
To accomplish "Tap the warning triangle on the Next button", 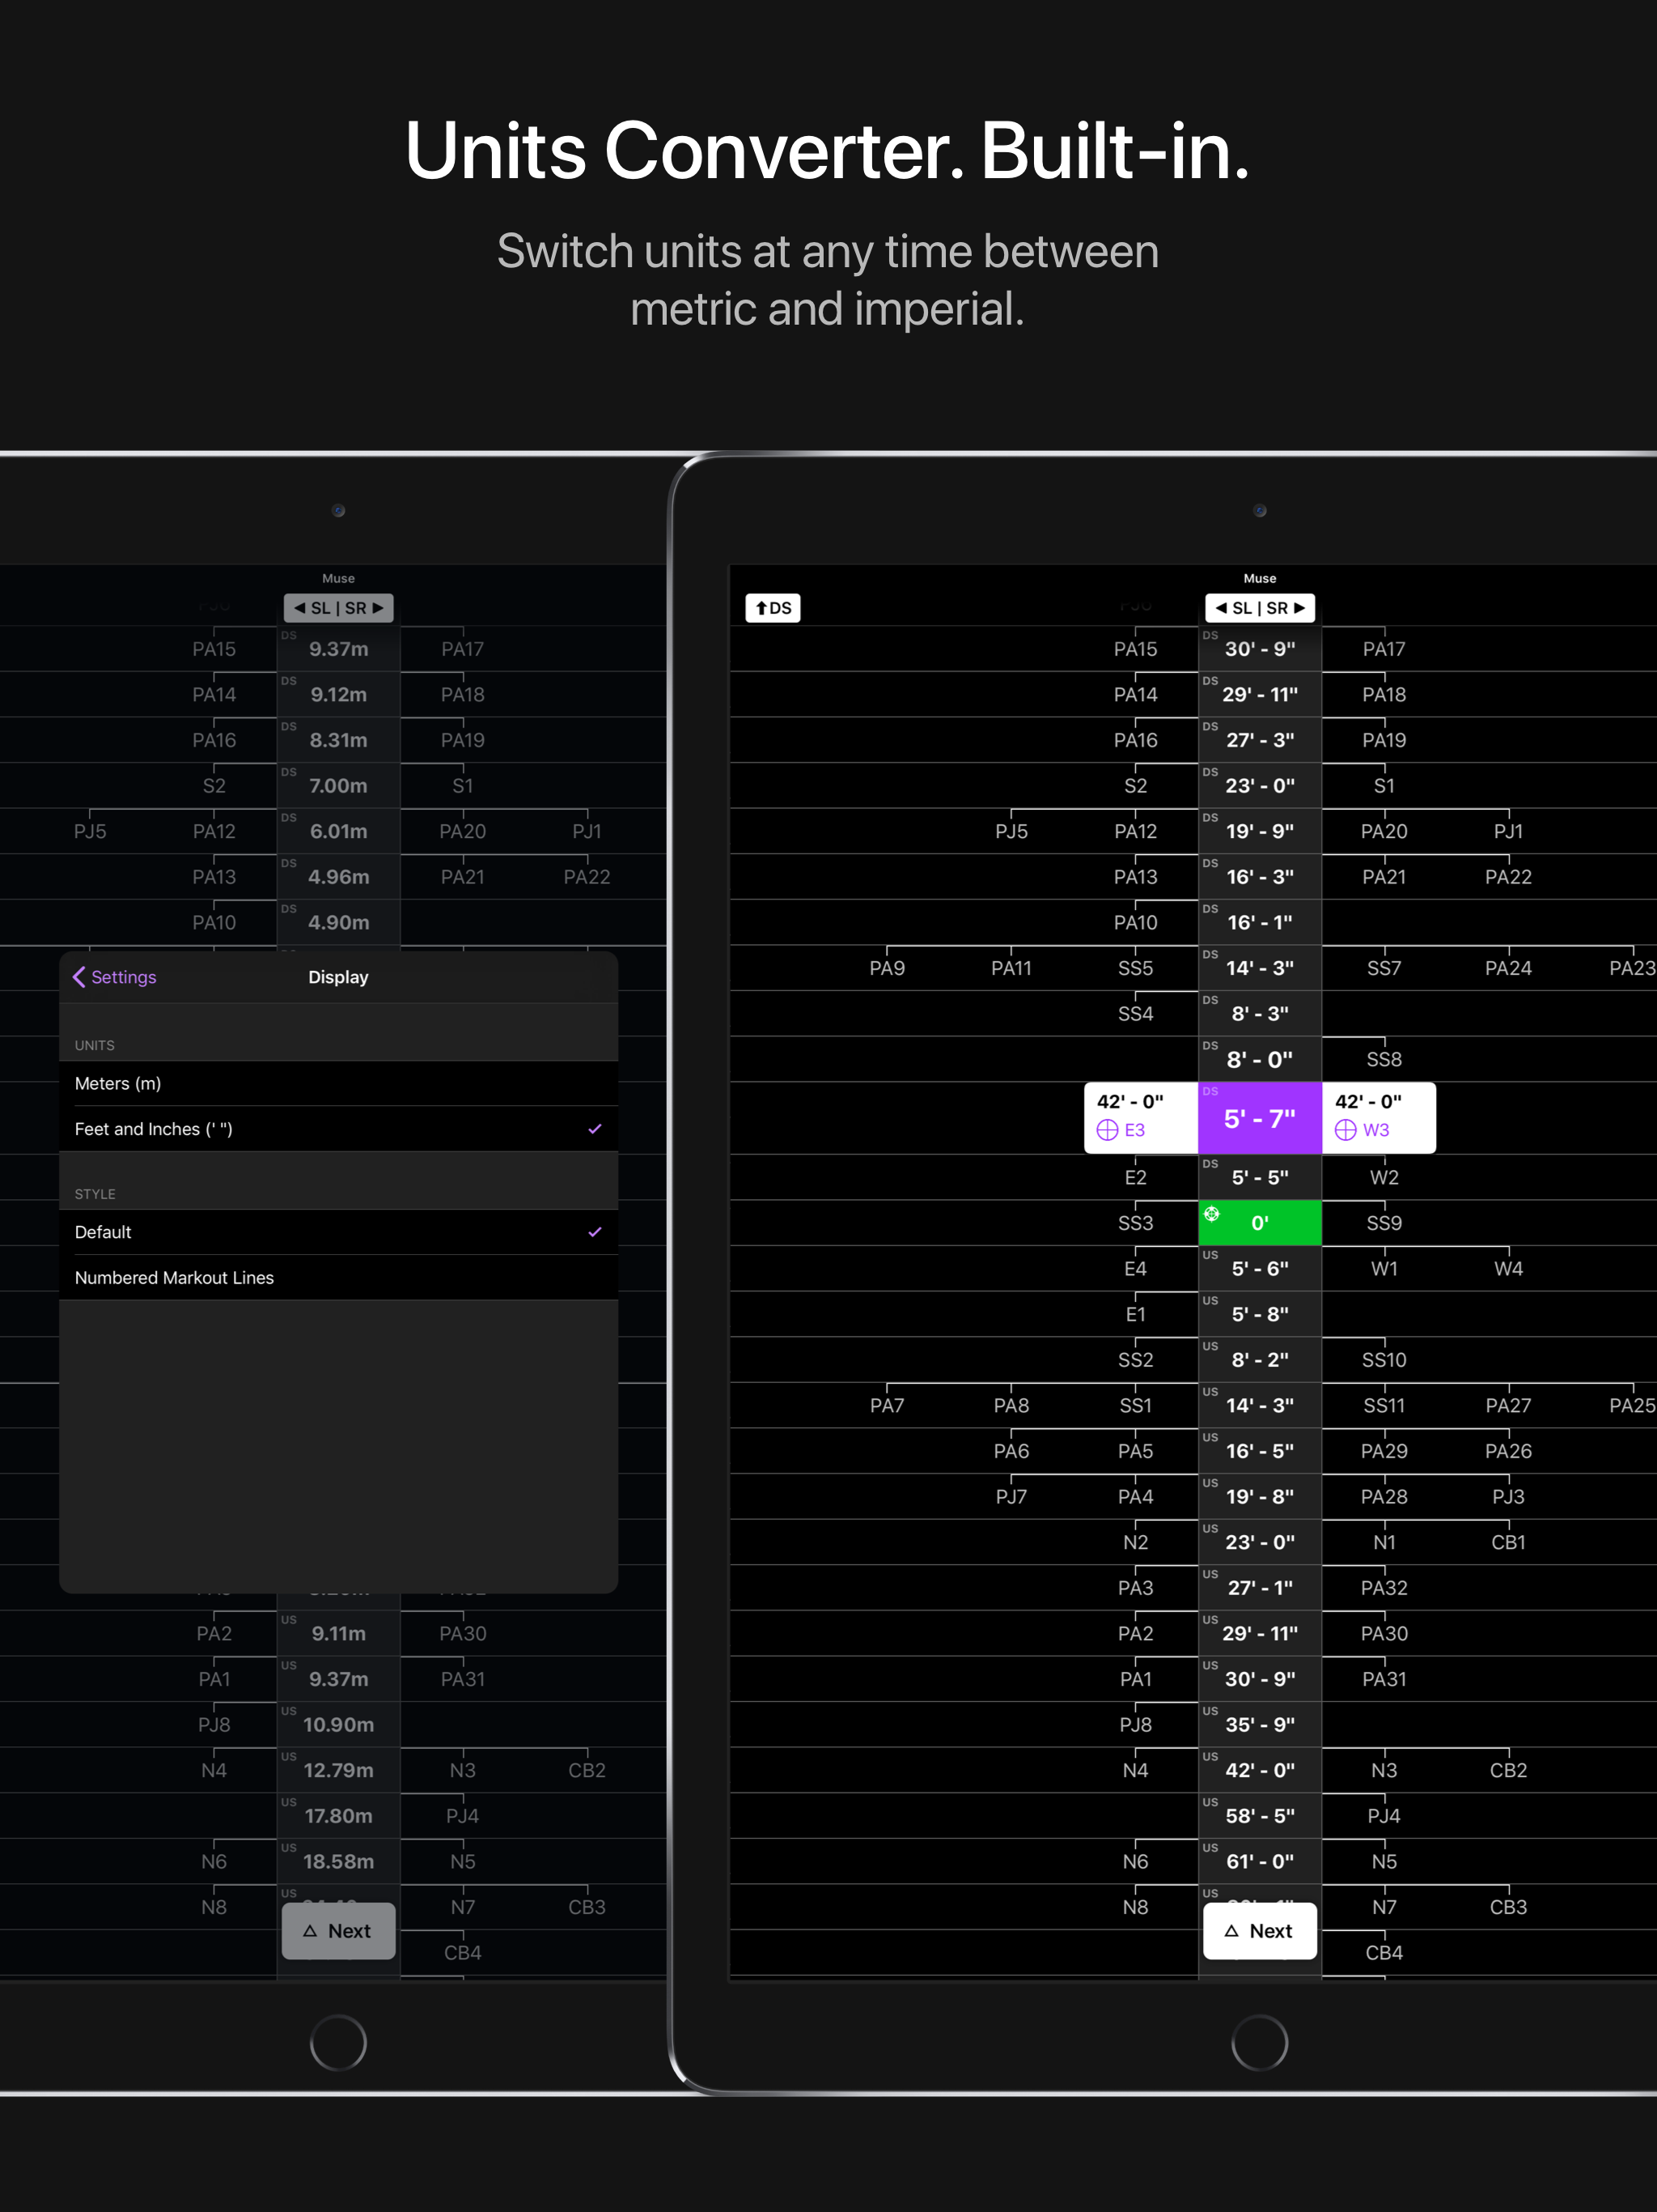I will pos(1233,1930).
